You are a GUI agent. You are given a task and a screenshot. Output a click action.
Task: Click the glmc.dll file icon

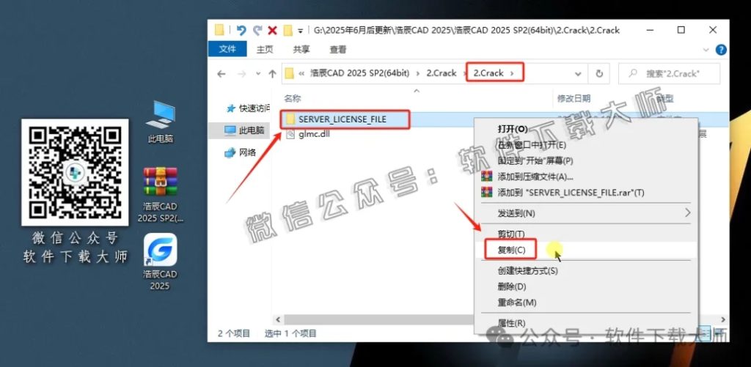pos(290,134)
